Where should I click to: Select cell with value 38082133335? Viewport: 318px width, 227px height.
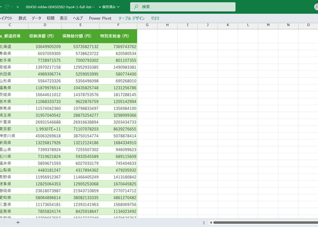click(x=81, y=198)
